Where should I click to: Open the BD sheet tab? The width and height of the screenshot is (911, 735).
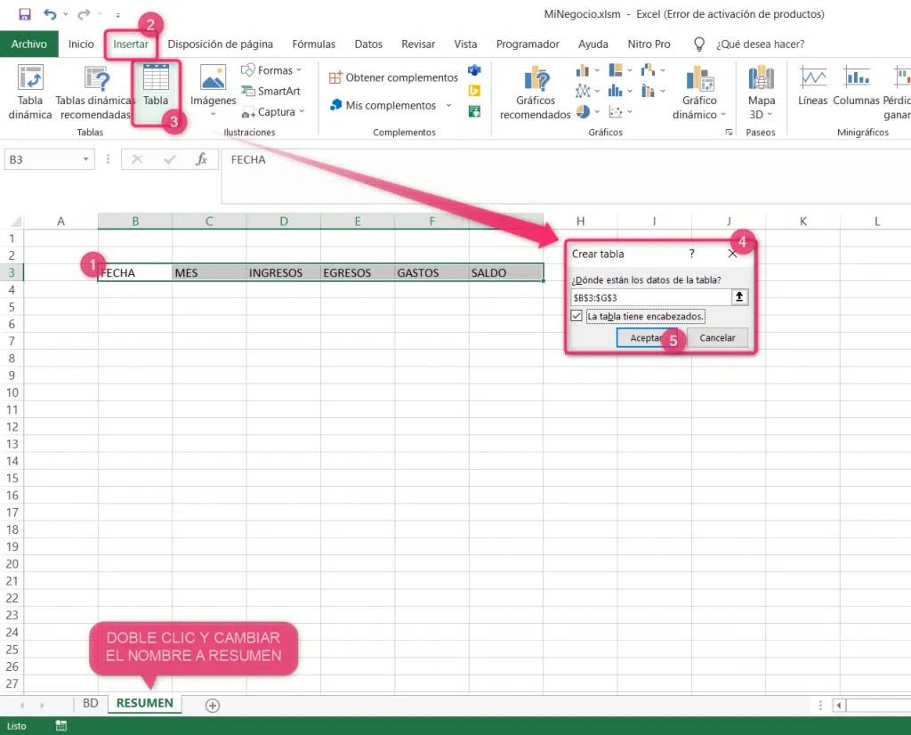pos(90,703)
